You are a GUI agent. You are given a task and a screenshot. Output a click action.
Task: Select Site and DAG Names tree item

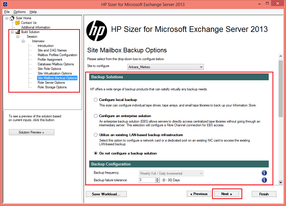click(52, 50)
